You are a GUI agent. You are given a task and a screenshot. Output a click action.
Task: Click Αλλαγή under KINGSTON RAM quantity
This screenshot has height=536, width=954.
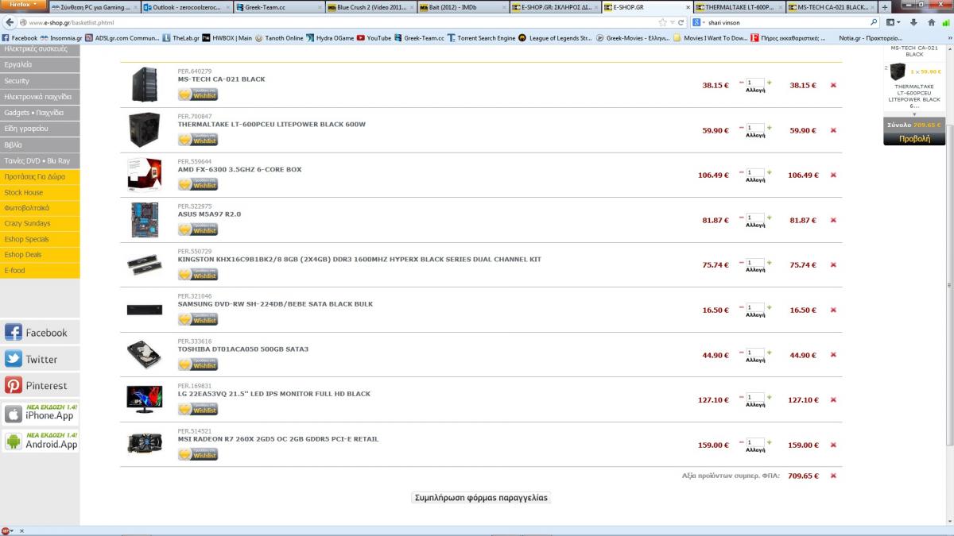tap(755, 270)
